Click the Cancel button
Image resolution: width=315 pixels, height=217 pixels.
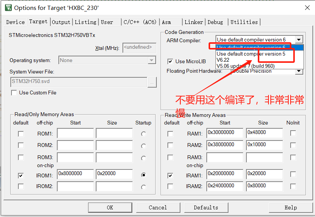pyautogui.click(x=158, y=207)
